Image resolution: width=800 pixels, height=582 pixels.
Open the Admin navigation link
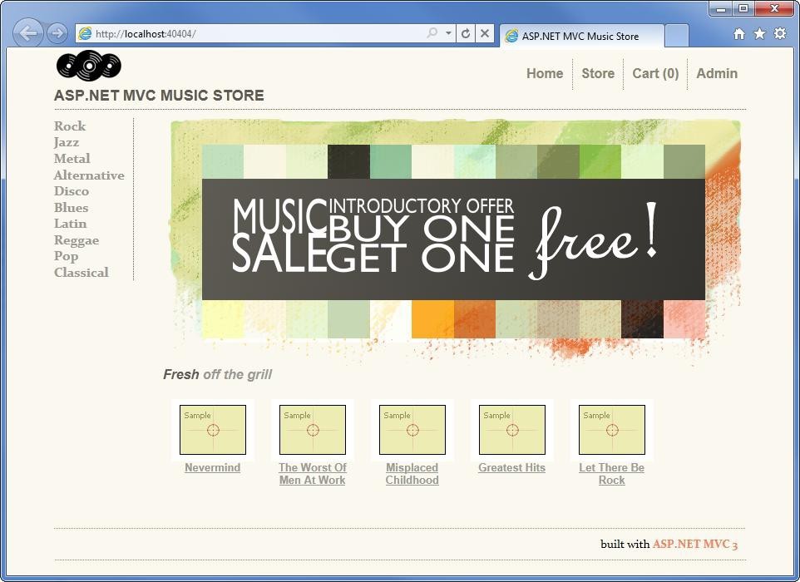716,73
